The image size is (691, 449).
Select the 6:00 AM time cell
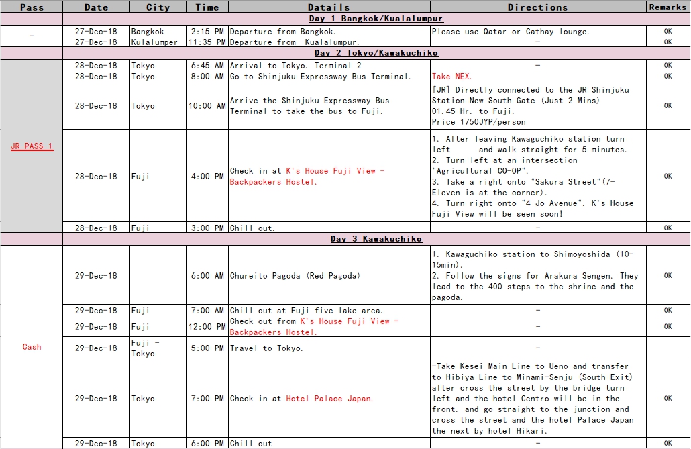click(x=207, y=275)
